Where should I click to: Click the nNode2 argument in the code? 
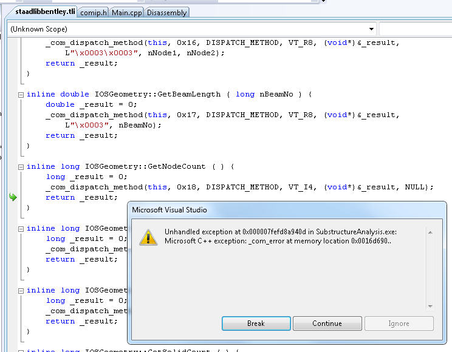pyautogui.click(x=201, y=53)
